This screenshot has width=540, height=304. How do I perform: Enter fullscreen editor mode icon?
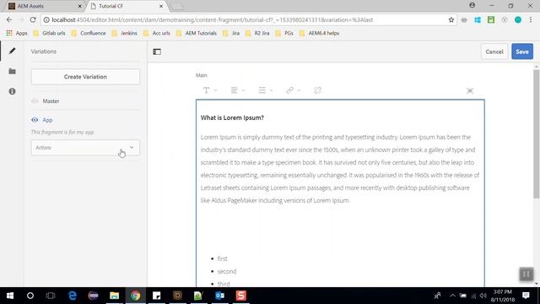click(470, 90)
